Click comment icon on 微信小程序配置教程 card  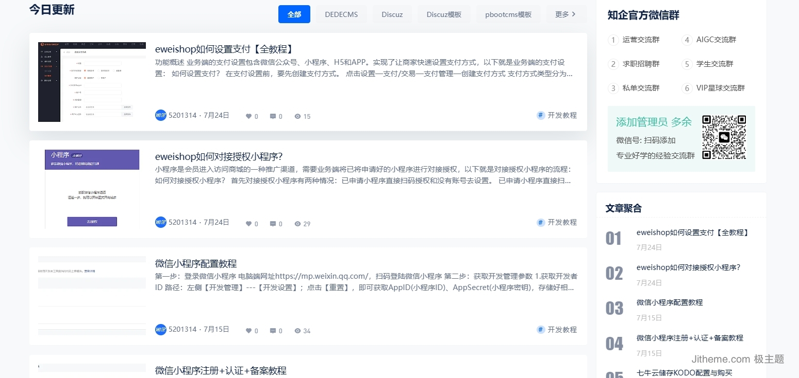(273, 331)
